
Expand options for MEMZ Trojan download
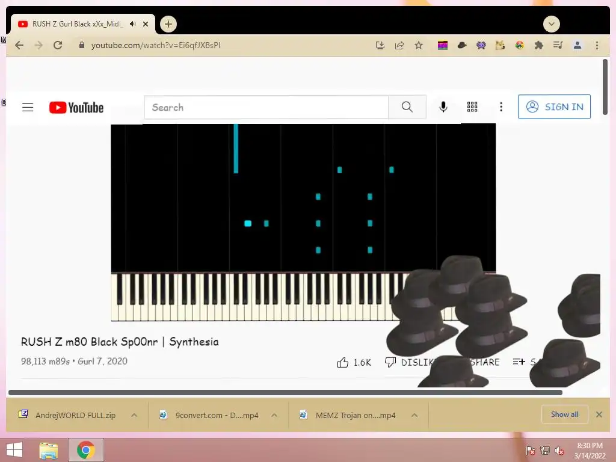[414, 415]
